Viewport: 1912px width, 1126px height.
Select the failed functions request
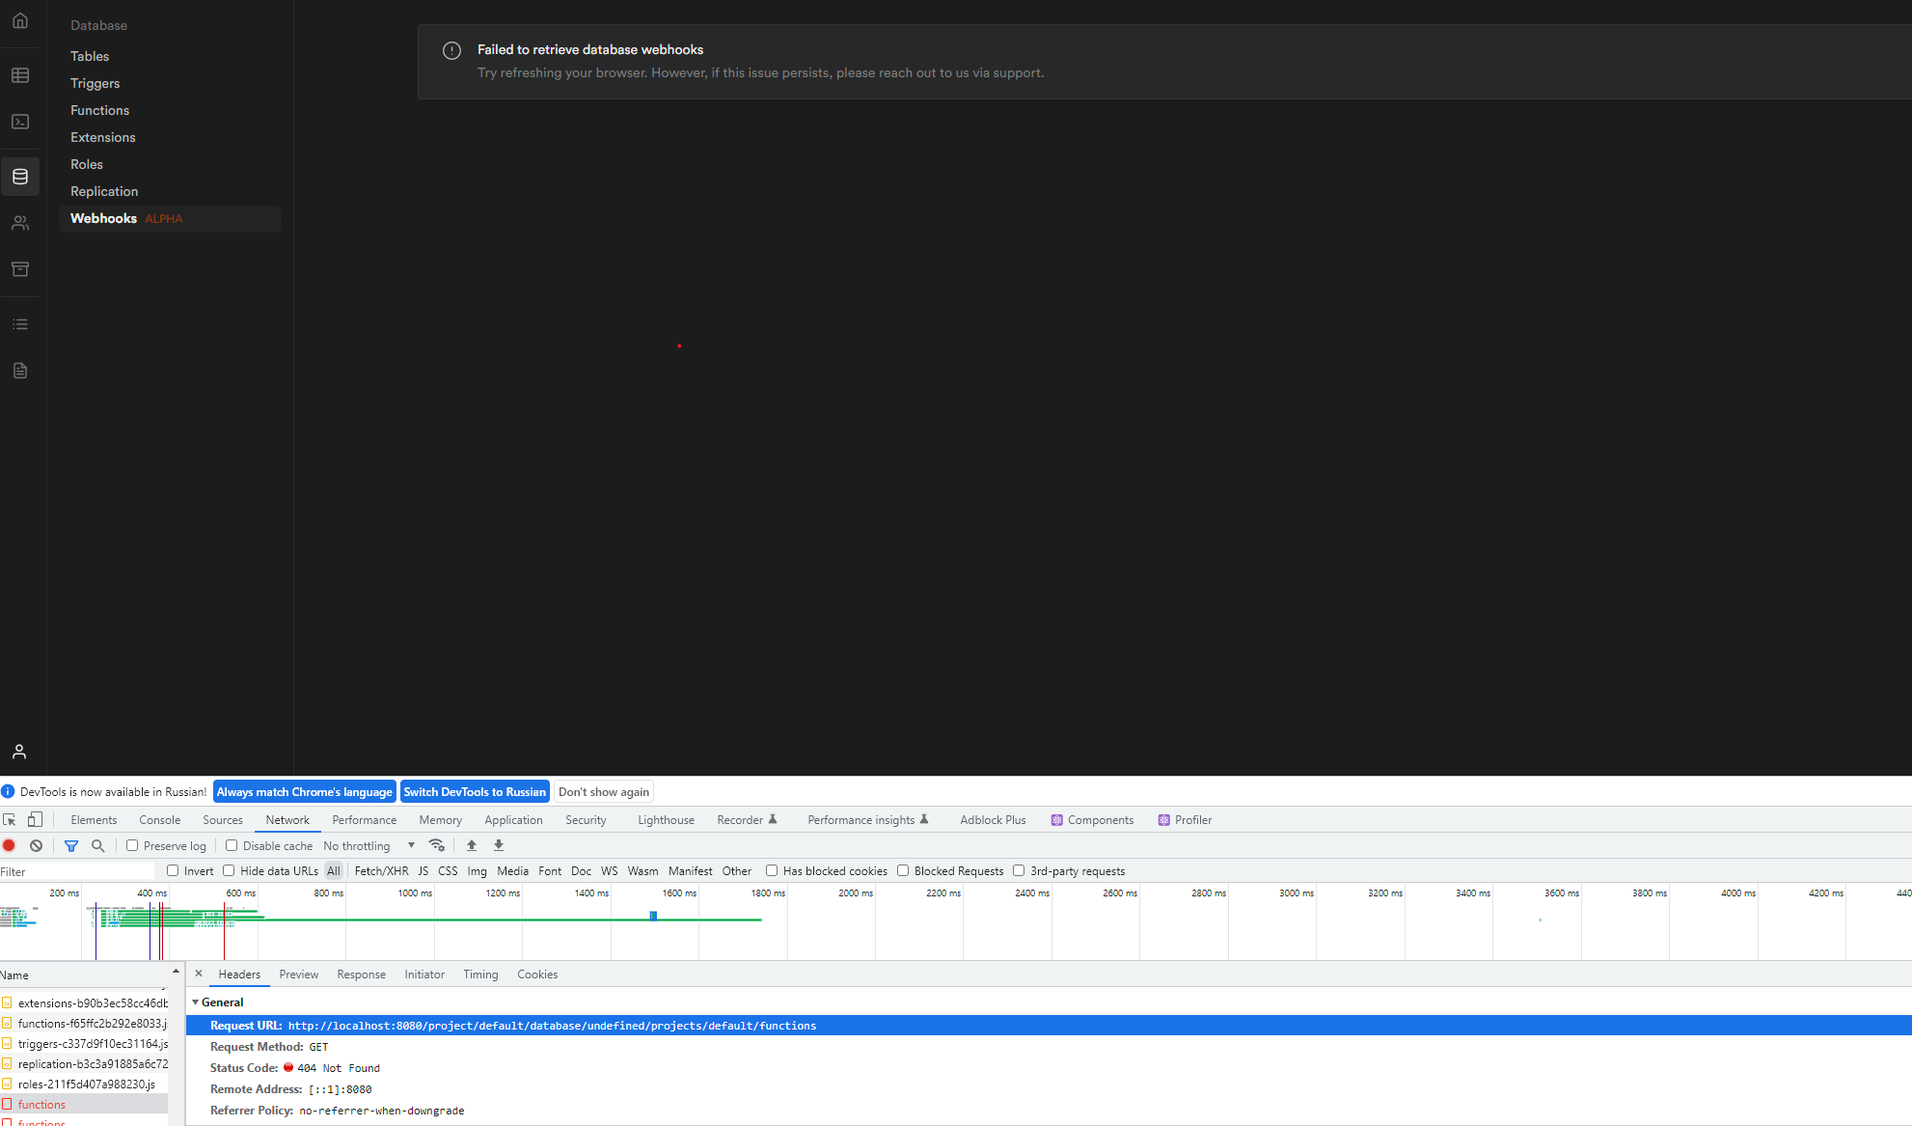point(41,1104)
